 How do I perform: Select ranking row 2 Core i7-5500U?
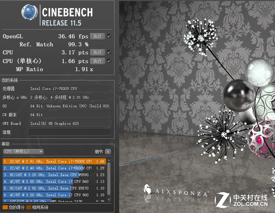55,168
